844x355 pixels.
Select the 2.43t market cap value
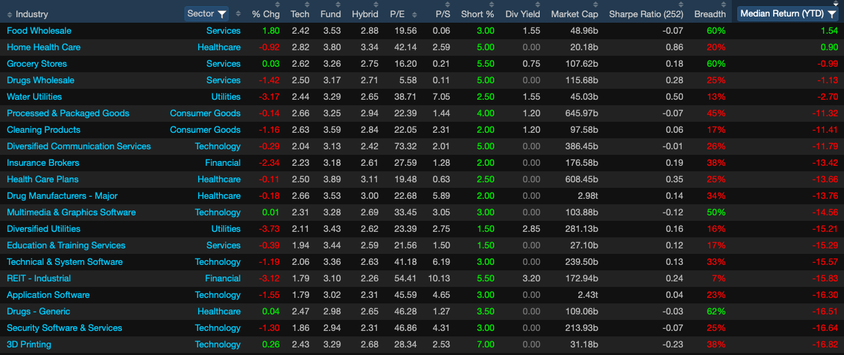[x=588, y=295]
